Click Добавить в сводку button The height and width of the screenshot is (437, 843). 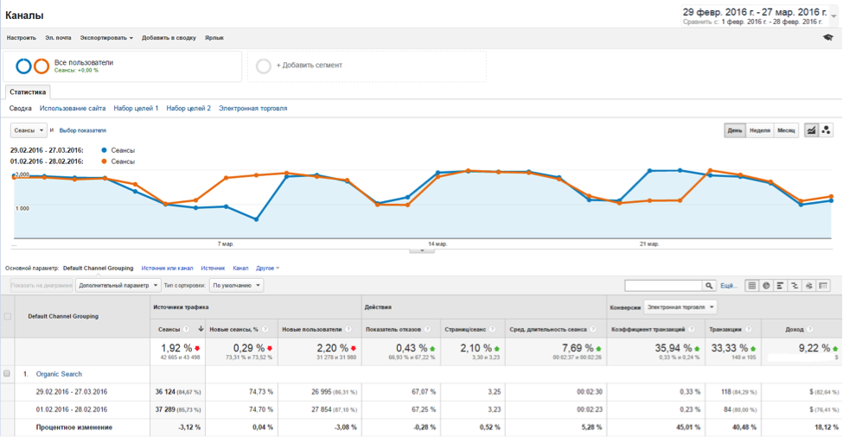(169, 38)
